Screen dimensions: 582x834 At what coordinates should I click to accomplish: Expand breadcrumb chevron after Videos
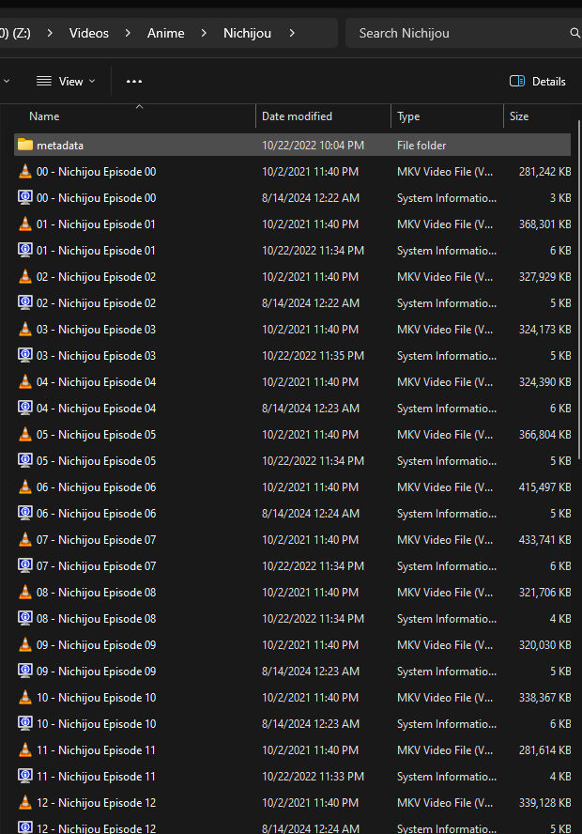(128, 33)
